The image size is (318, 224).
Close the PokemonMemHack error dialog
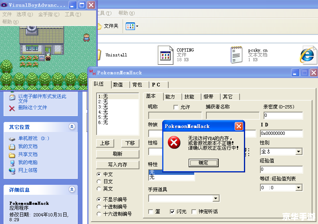coord(239,126)
